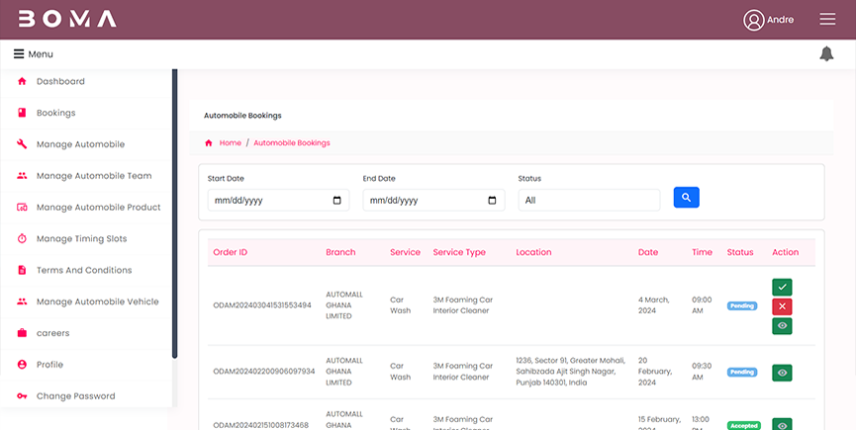View the 15 February accepted booking eye icon
This screenshot has width=856, height=430.
point(782,425)
